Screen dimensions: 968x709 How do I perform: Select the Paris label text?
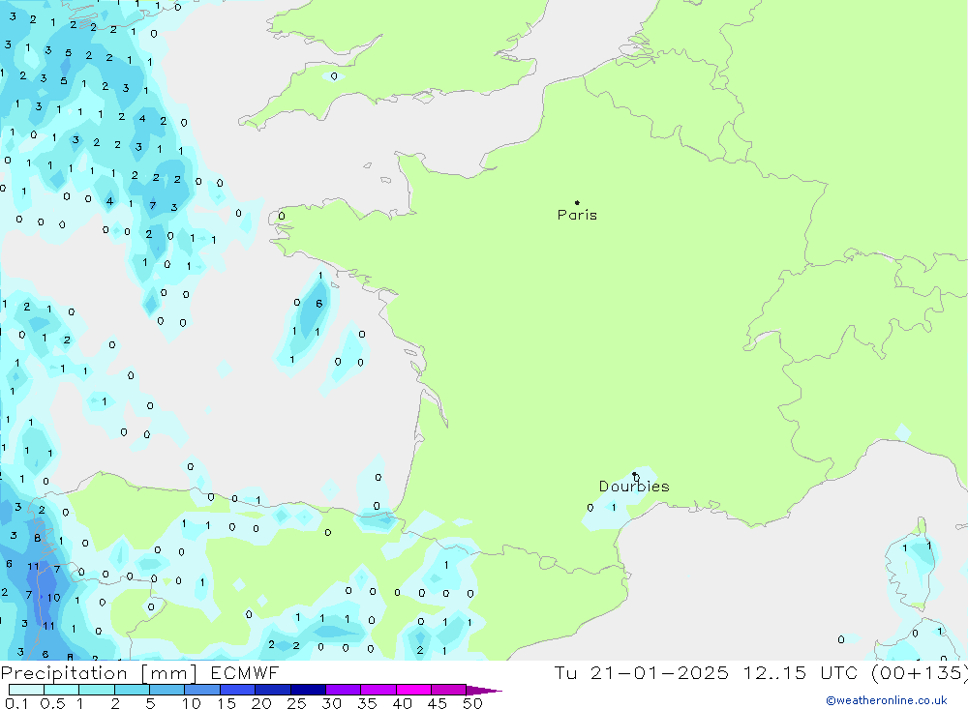577,216
